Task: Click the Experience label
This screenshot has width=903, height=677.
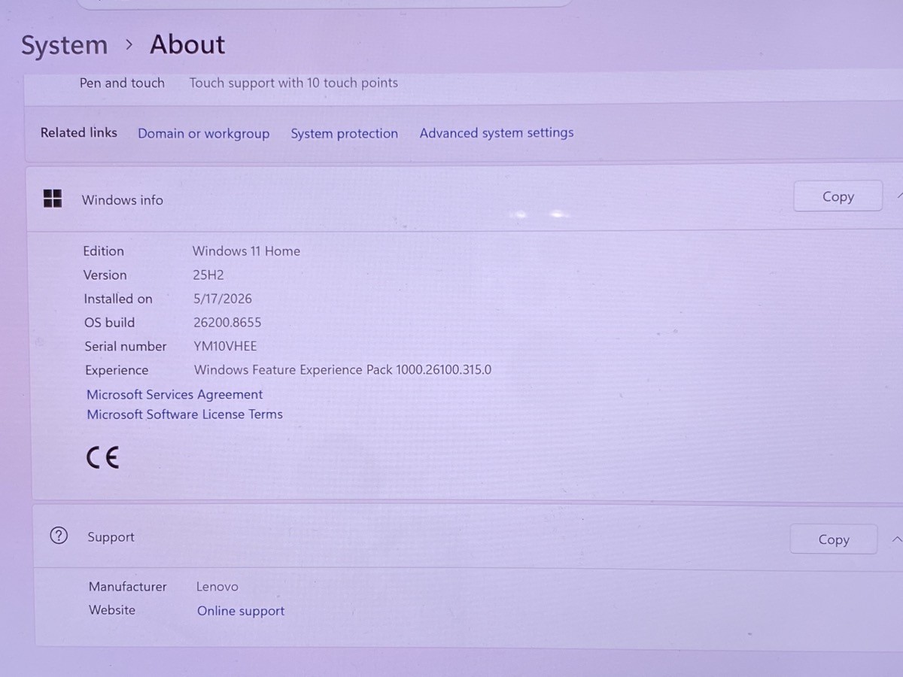Action: [117, 370]
